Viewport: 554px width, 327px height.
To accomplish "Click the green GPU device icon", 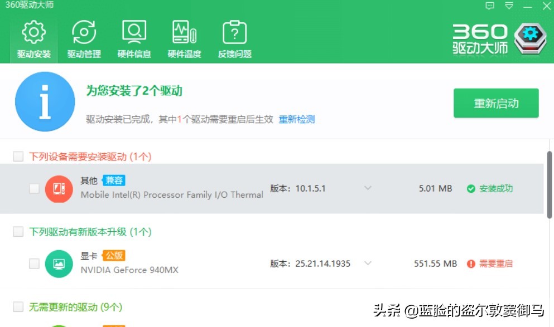I will click(59, 263).
